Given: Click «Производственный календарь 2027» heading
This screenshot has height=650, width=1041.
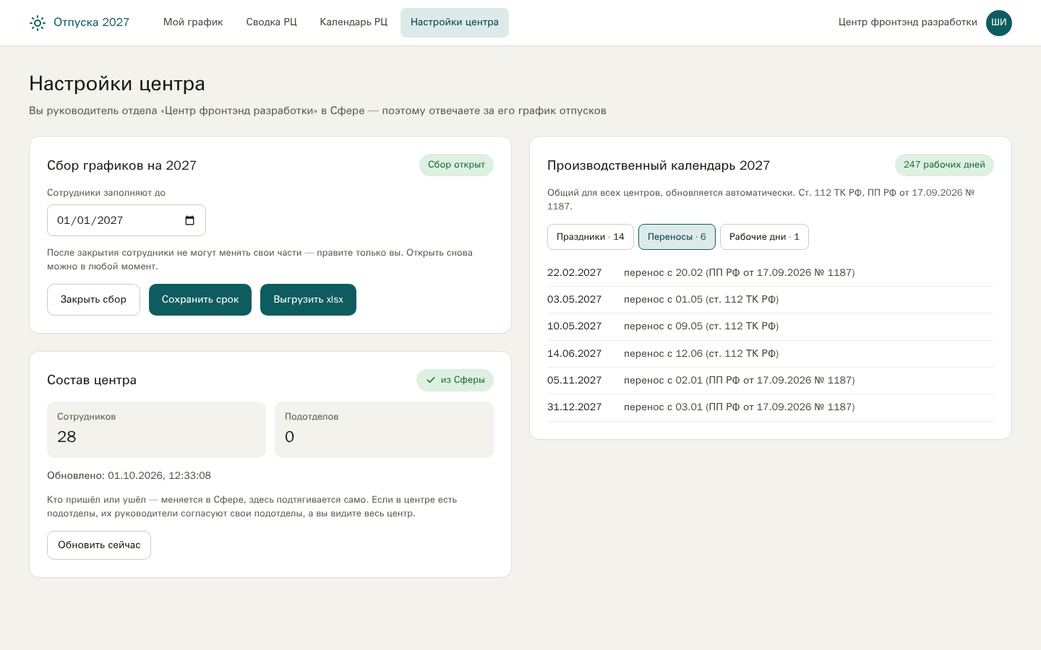Looking at the screenshot, I should point(659,165).
